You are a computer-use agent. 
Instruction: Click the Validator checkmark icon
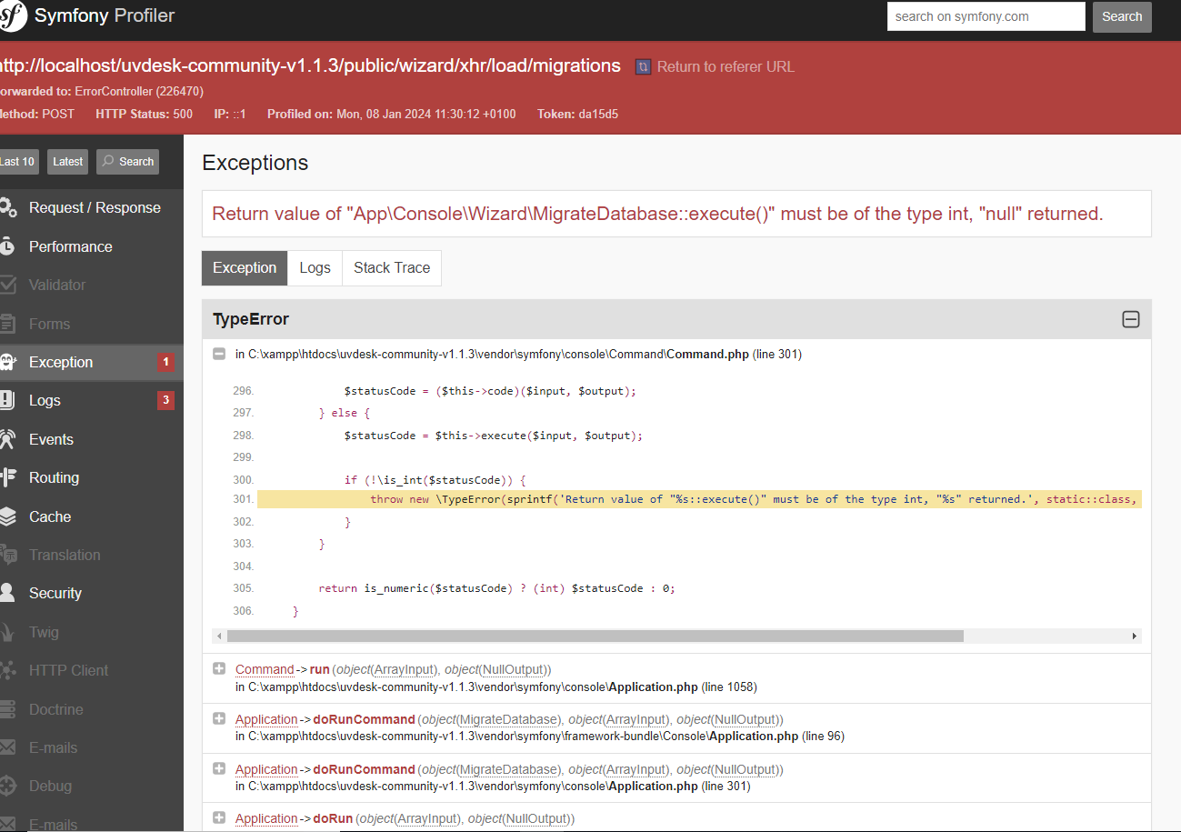click(7, 285)
